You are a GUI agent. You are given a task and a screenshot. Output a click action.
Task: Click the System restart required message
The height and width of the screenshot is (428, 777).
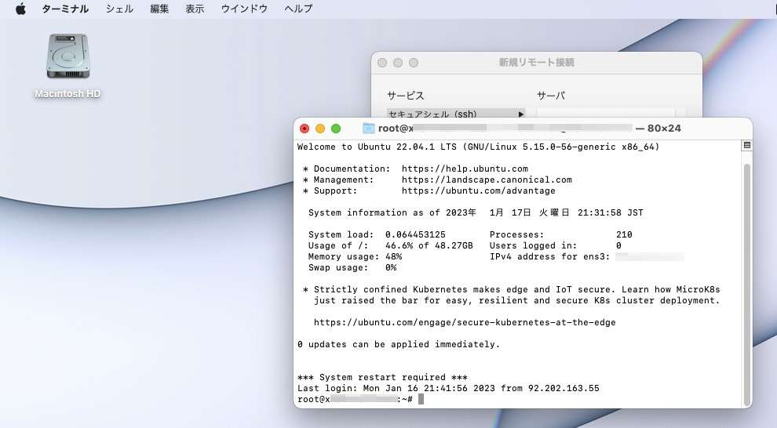(382, 378)
